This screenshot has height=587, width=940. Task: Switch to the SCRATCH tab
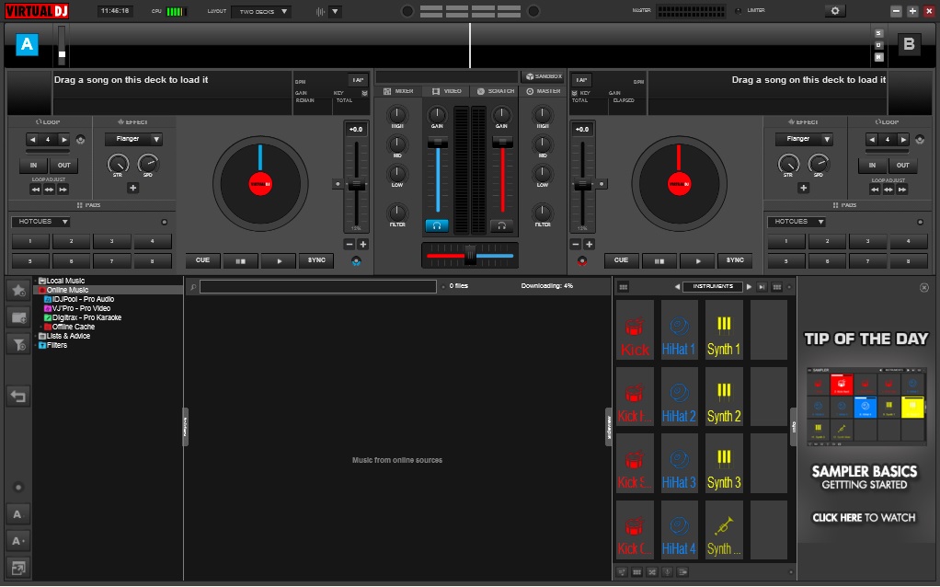[496, 91]
